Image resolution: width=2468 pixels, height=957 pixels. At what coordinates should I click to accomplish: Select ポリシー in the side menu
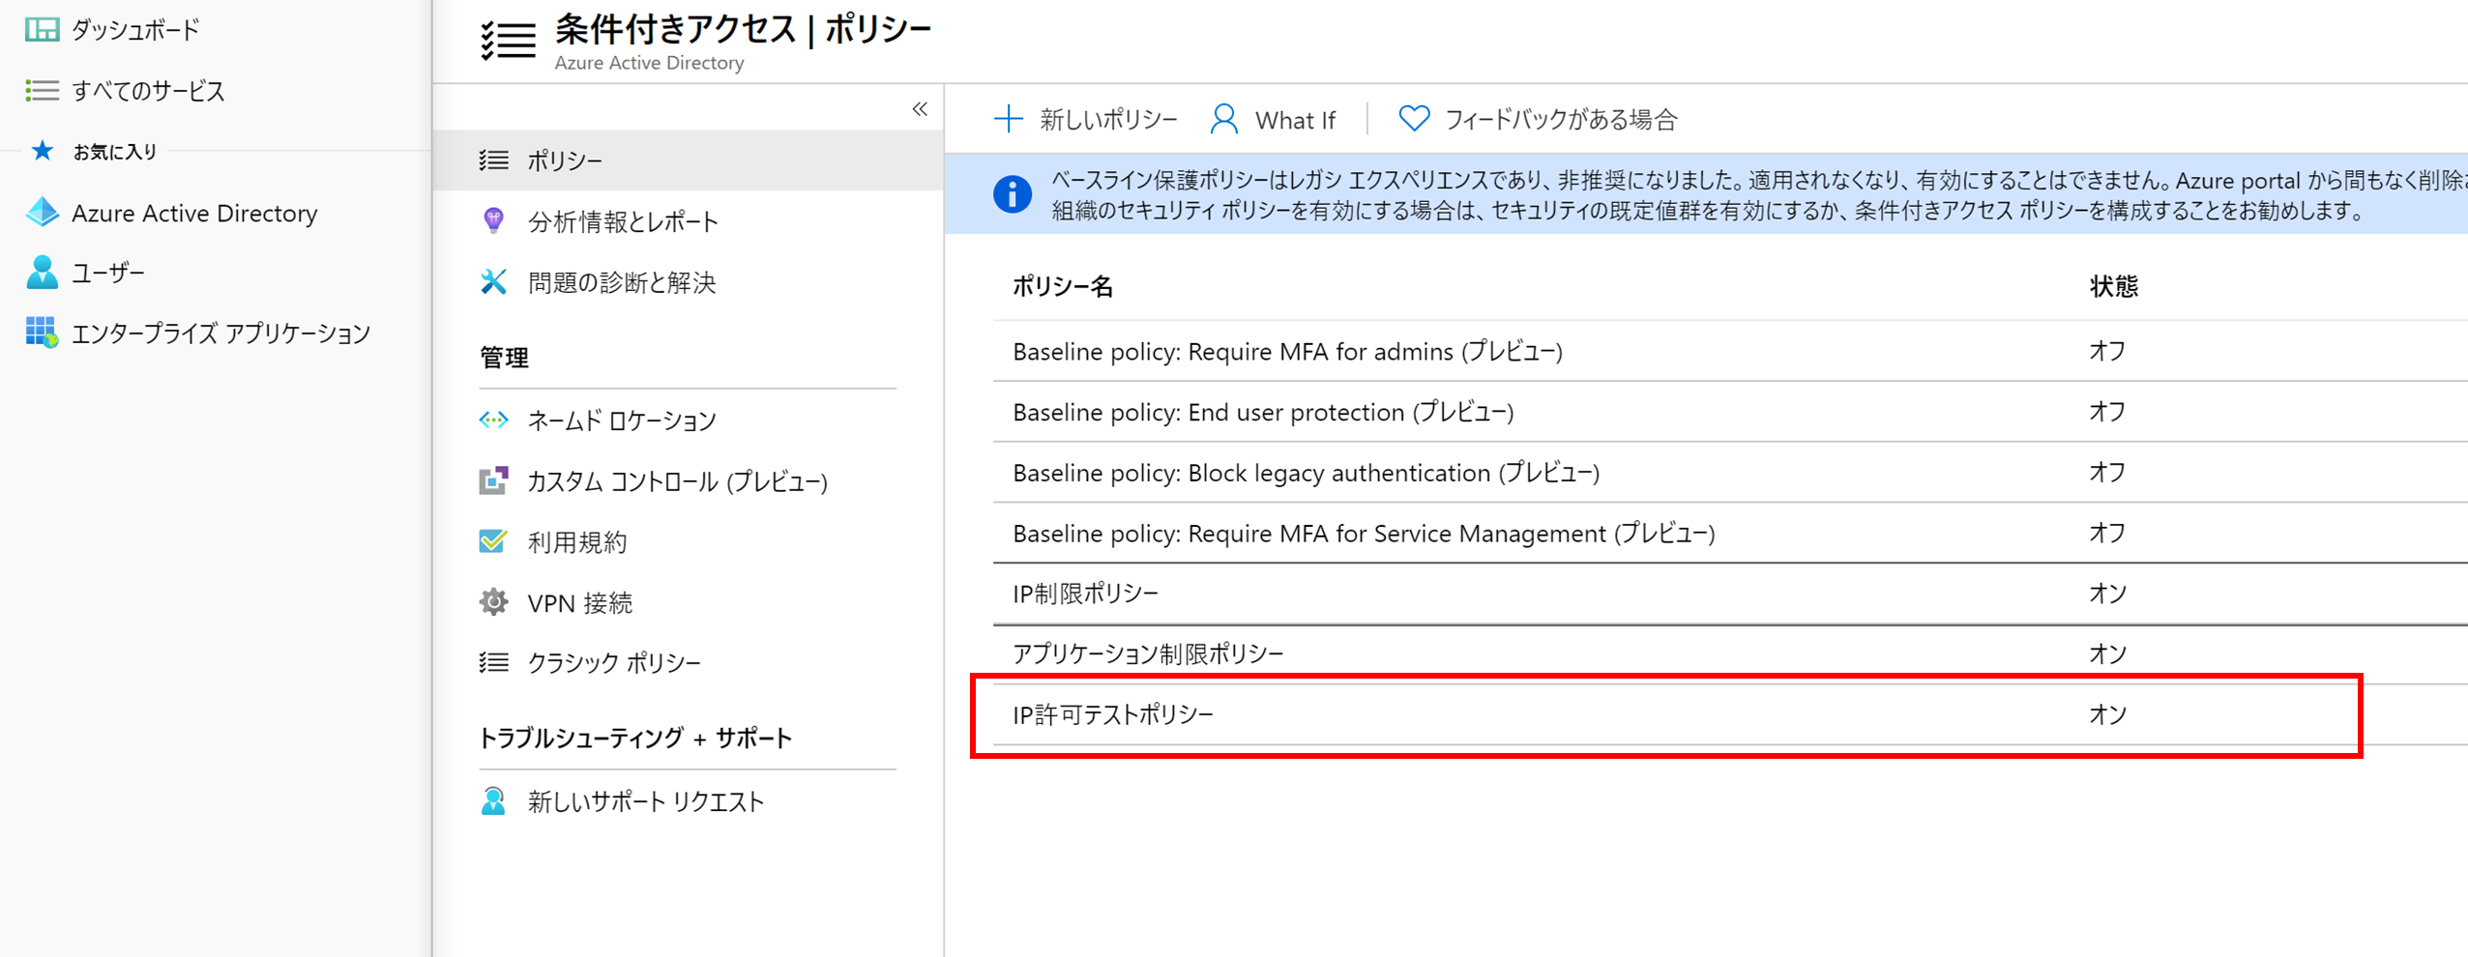[x=688, y=160]
